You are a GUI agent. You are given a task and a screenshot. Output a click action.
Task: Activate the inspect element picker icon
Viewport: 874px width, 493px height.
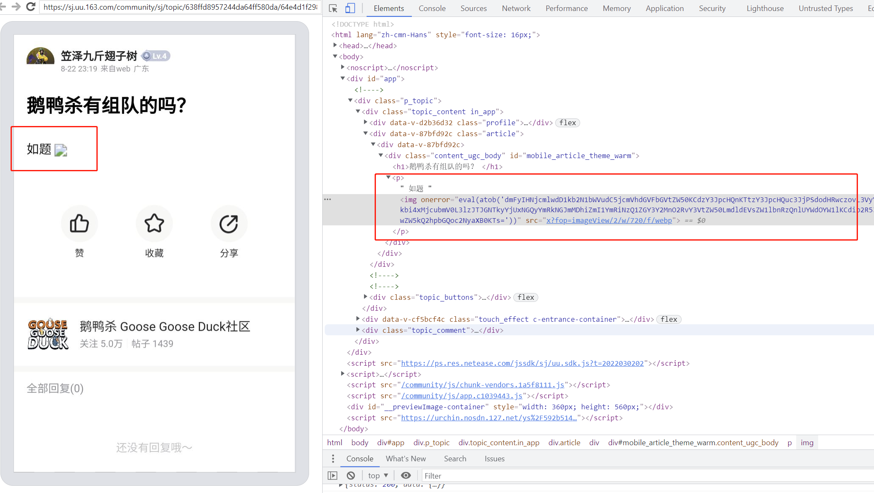click(333, 8)
